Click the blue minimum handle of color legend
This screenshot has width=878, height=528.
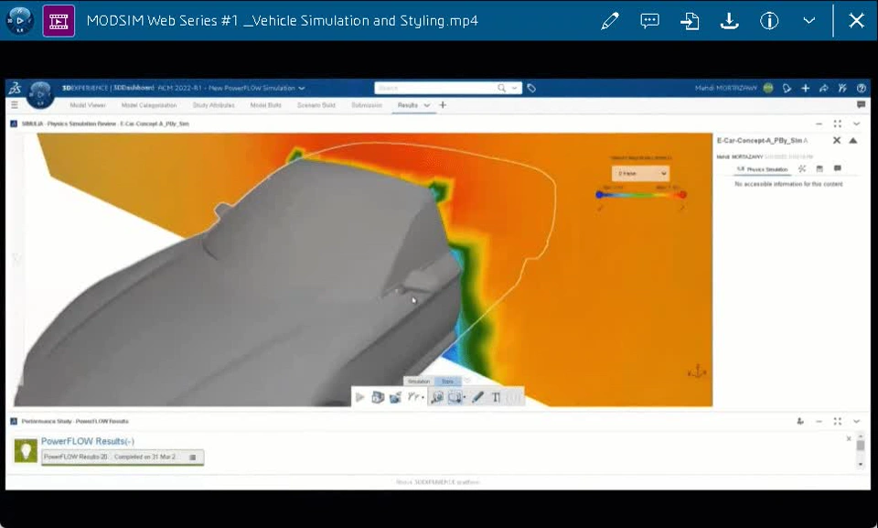[x=599, y=195]
